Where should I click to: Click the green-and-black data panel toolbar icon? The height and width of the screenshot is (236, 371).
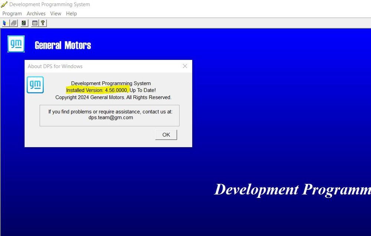point(24,23)
